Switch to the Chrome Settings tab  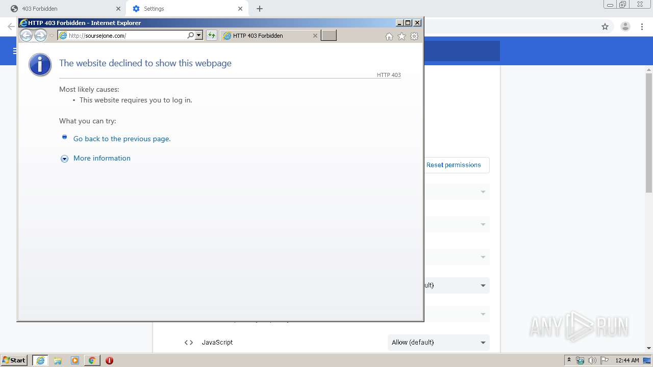pyautogui.click(x=187, y=9)
